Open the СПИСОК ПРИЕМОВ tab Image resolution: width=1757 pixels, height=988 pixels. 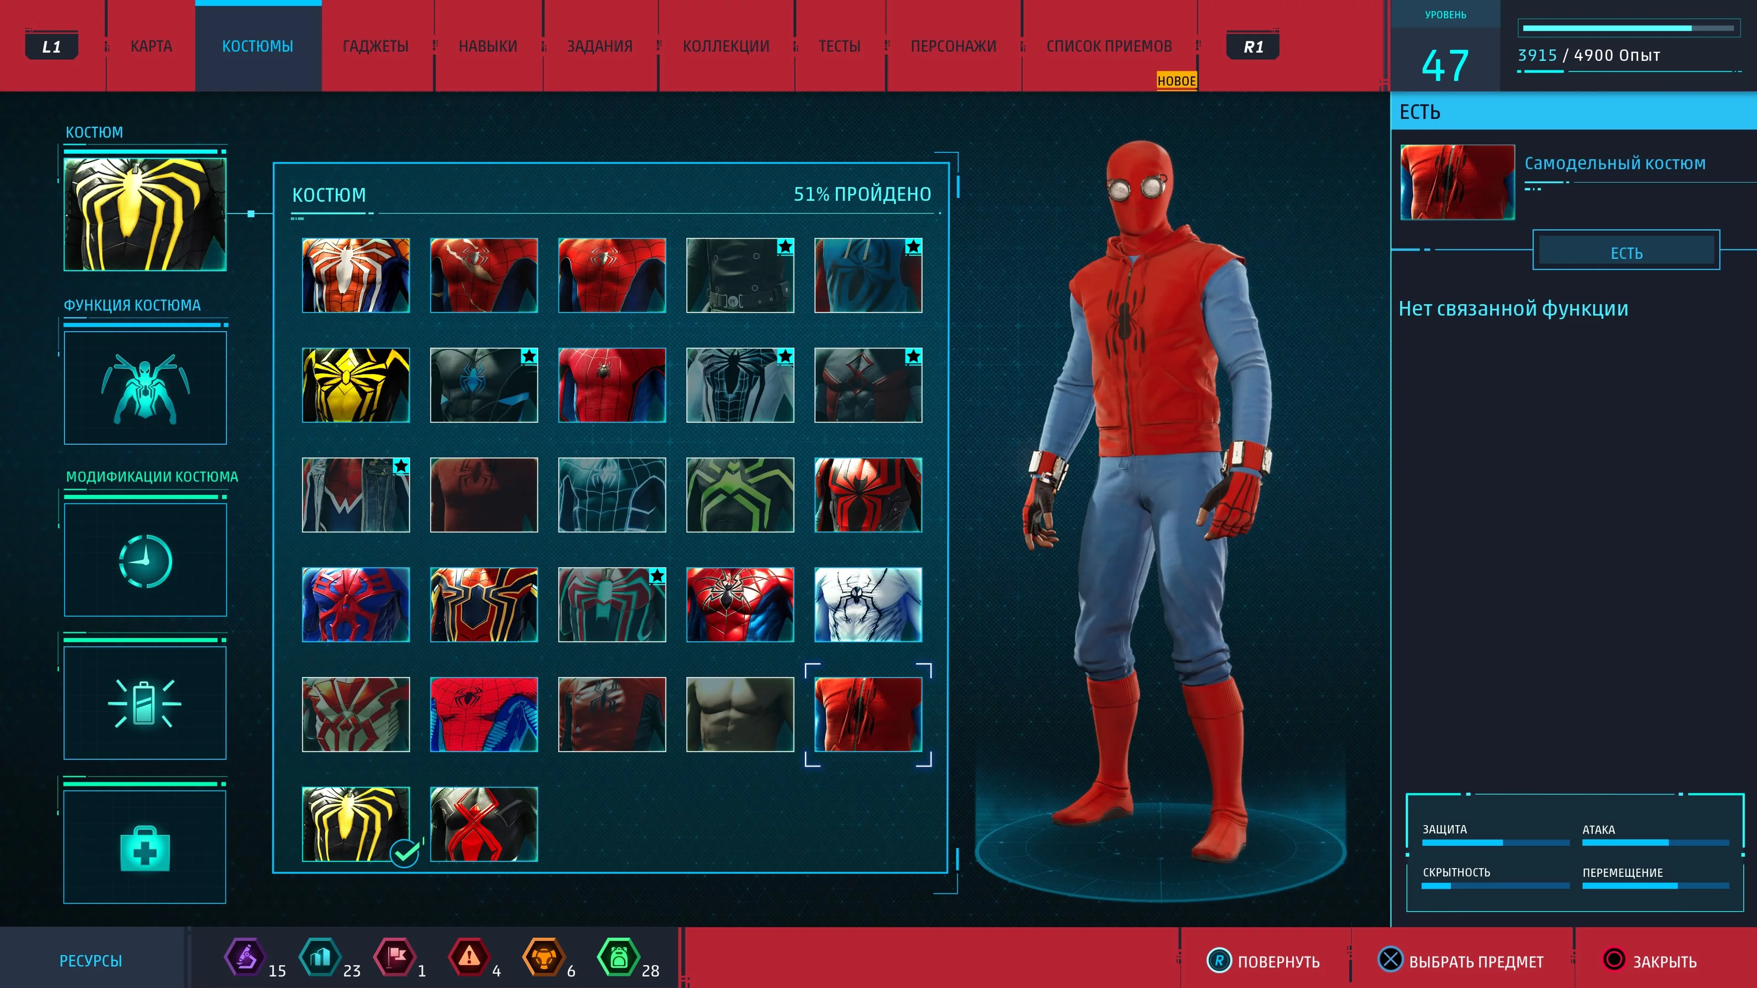pos(1109,46)
